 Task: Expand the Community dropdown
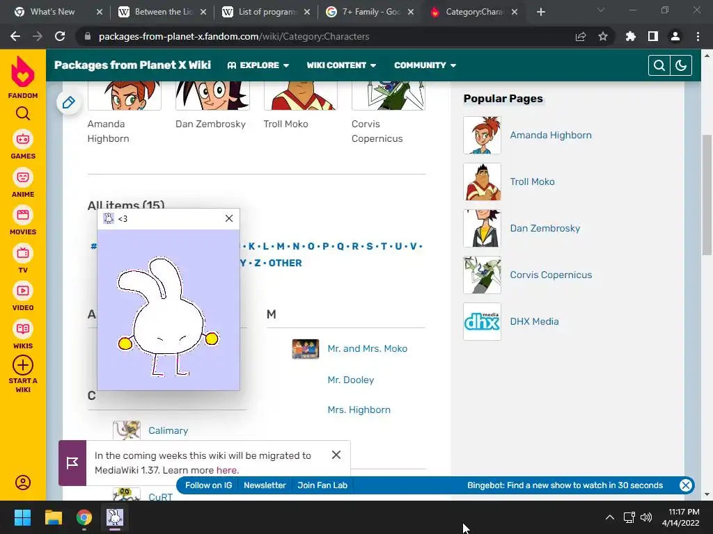[425, 65]
